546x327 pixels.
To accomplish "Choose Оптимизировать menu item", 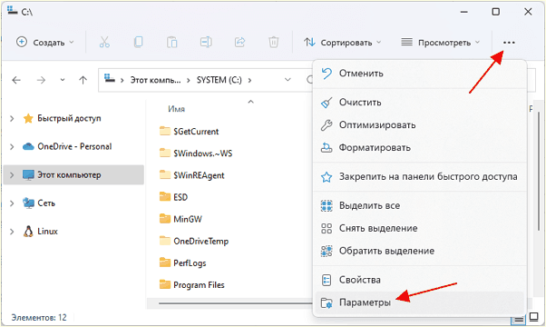I will [420, 125].
